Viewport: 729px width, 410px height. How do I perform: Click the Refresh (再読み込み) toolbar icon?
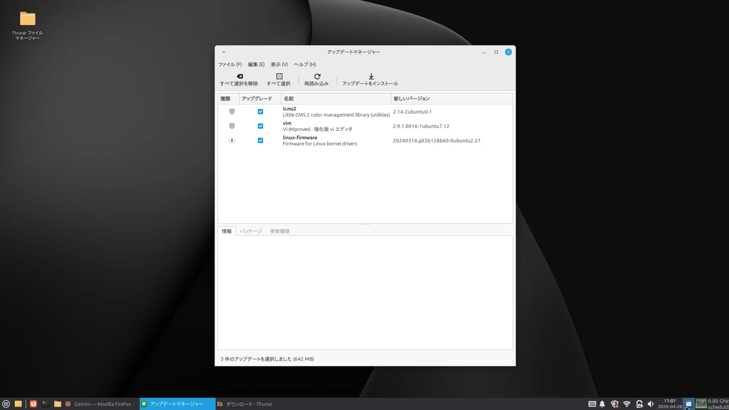click(317, 76)
